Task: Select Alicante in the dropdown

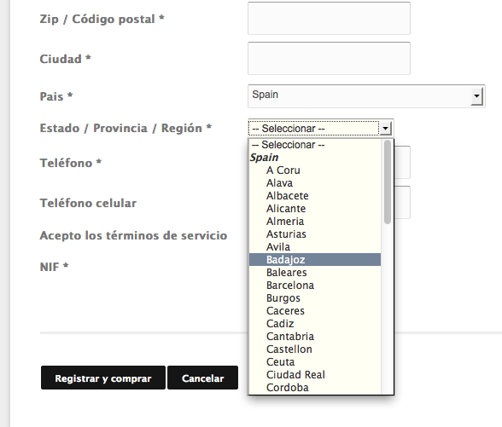Action: [315, 208]
